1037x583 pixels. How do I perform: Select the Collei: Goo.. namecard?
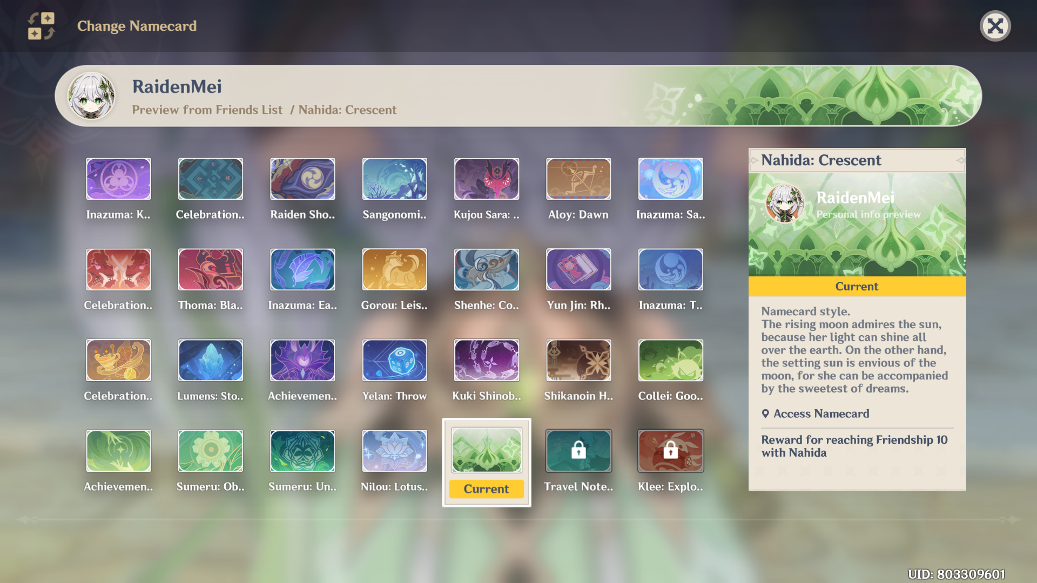pyautogui.click(x=671, y=360)
